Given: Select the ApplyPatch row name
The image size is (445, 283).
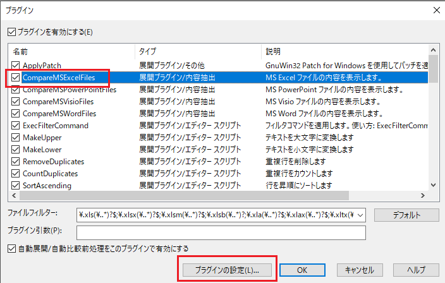Looking at the screenshot, I should tap(42, 66).
